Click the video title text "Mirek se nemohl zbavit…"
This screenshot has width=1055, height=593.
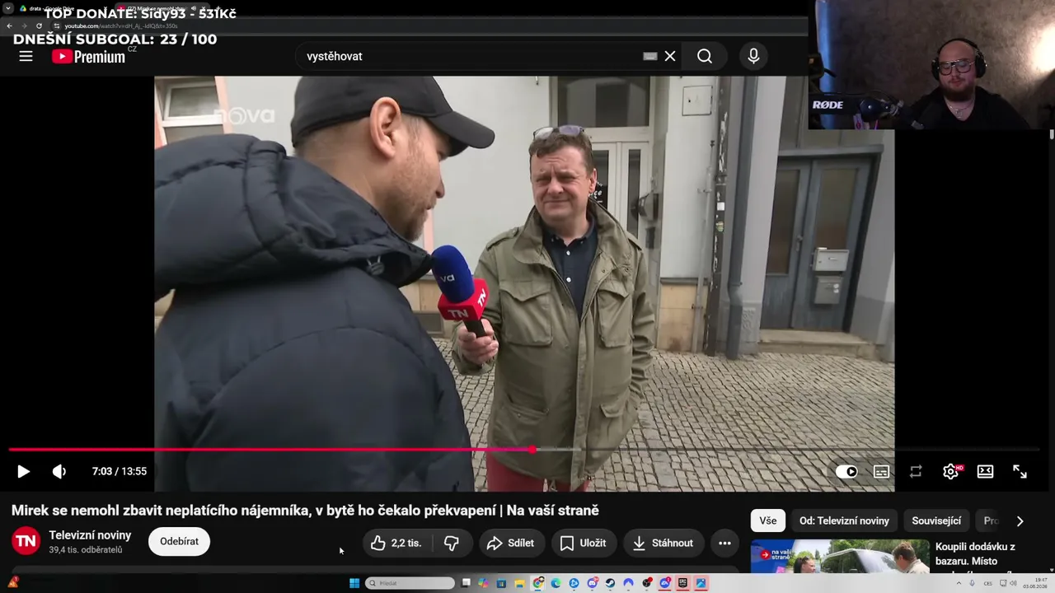click(x=305, y=511)
